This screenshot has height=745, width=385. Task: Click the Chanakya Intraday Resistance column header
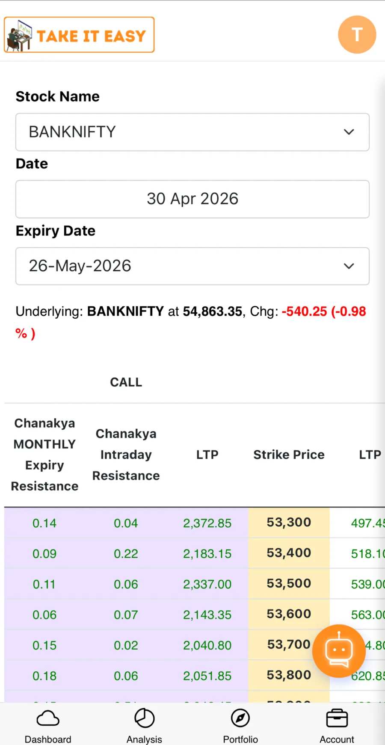pos(126,455)
